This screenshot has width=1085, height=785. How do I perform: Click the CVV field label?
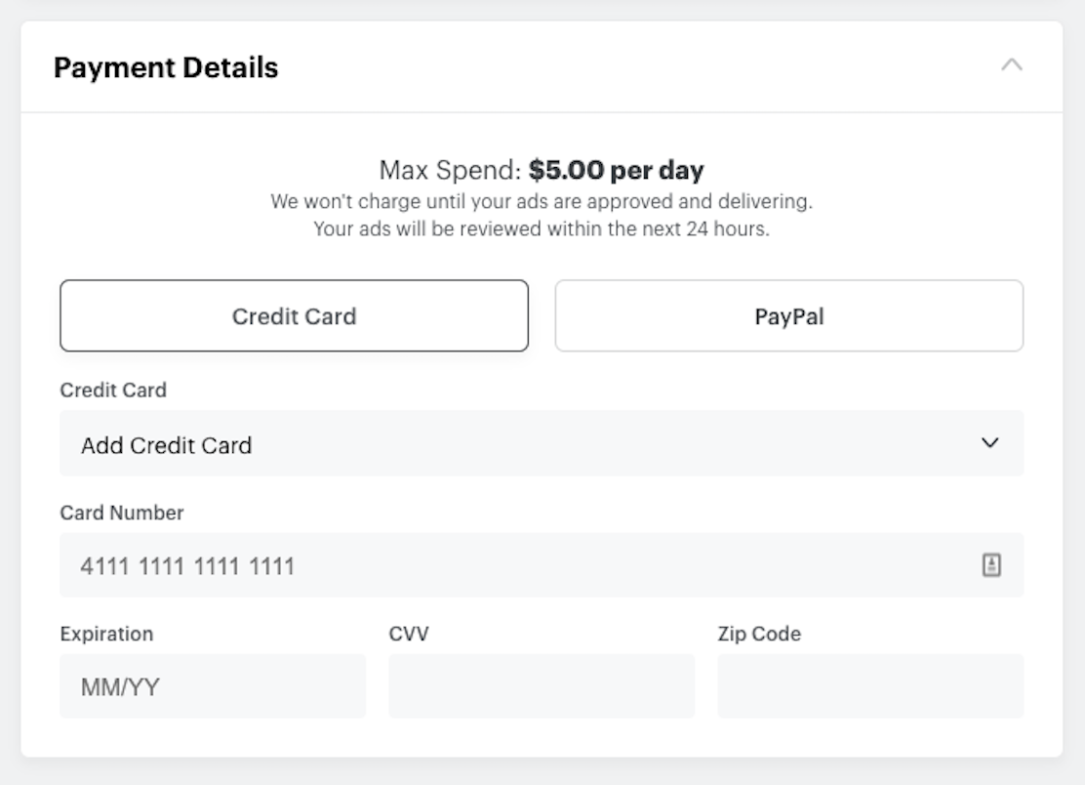[409, 634]
